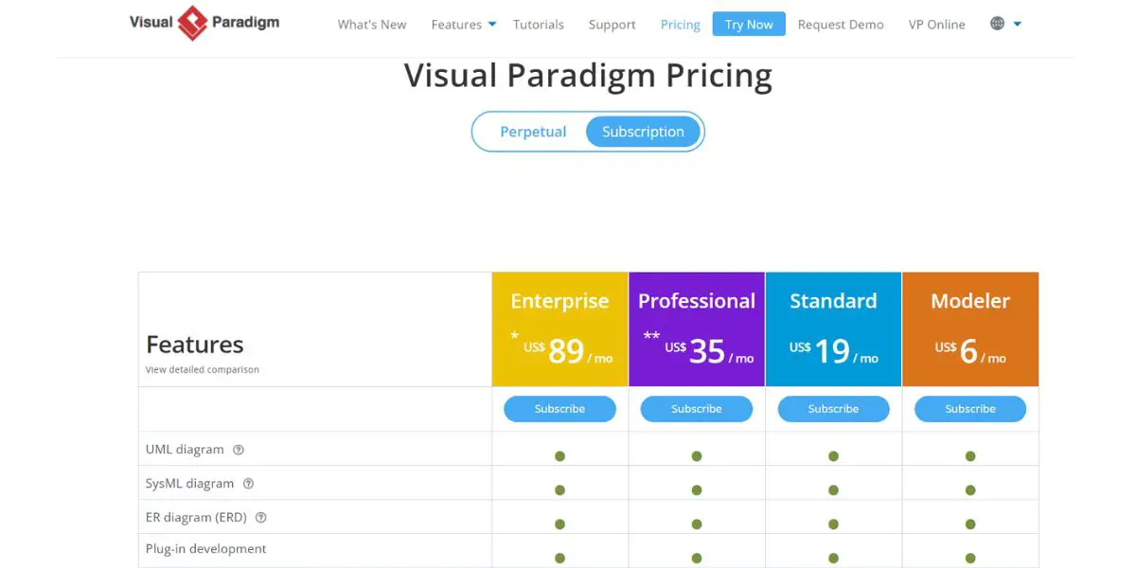
Task: Expand the language dropdown arrow beside globe
Action: pos(1018,25)
